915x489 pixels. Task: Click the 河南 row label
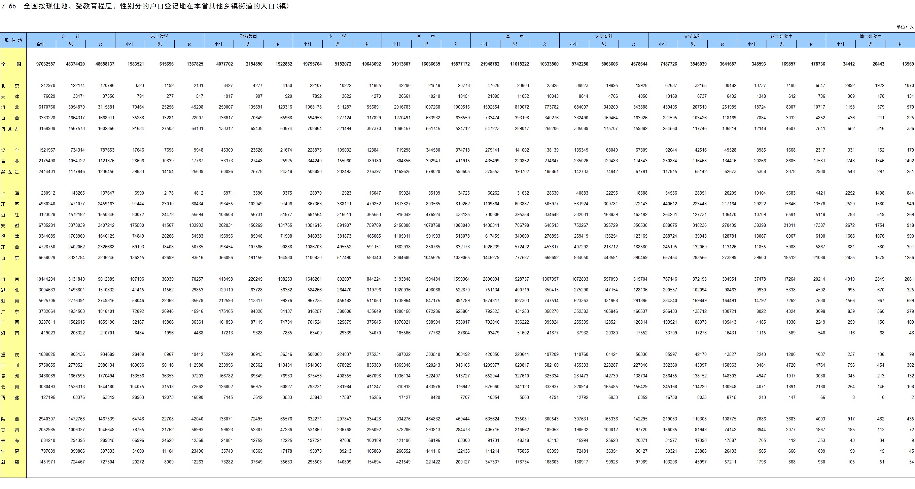pos(10,279)
